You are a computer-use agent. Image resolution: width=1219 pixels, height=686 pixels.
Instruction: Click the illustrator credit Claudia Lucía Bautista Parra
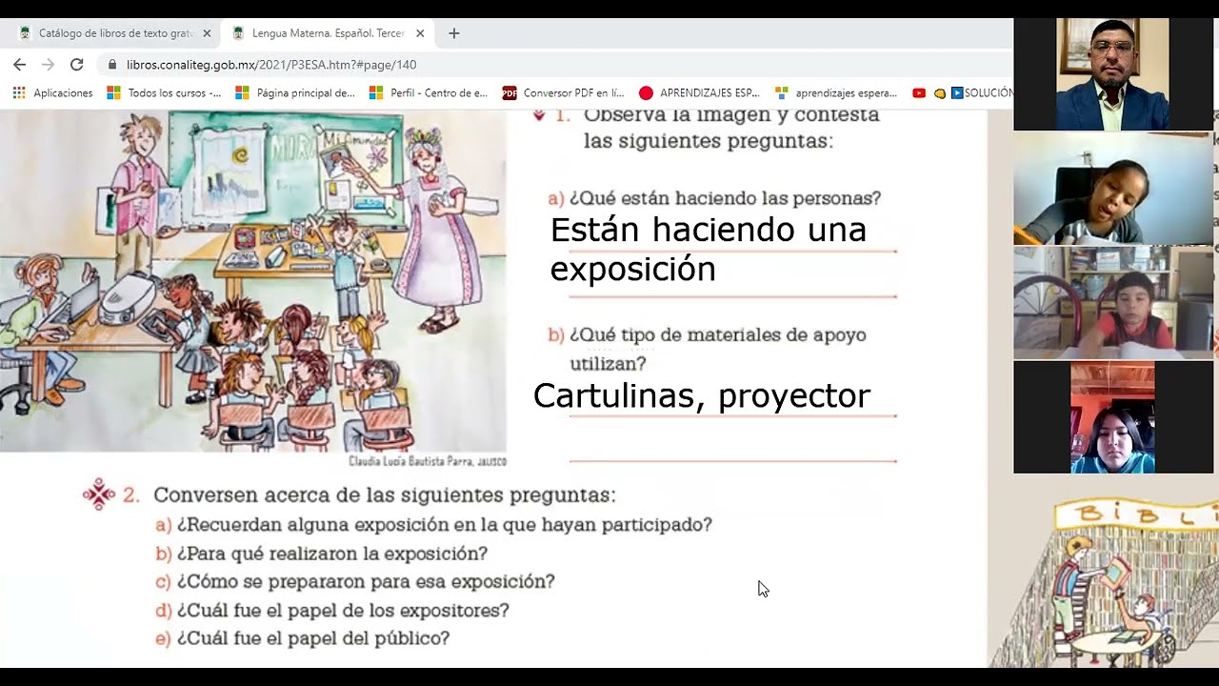[428, 461]
